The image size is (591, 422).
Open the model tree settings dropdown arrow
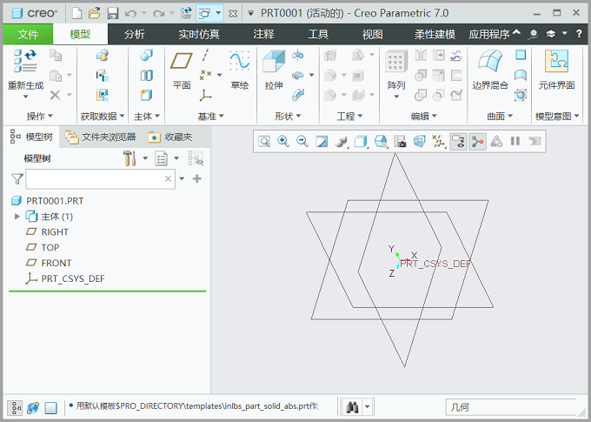[176, 158]
